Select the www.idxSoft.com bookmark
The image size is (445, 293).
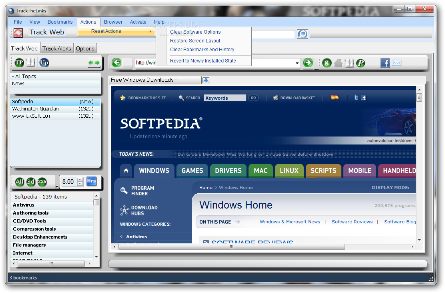click(55, 116)
